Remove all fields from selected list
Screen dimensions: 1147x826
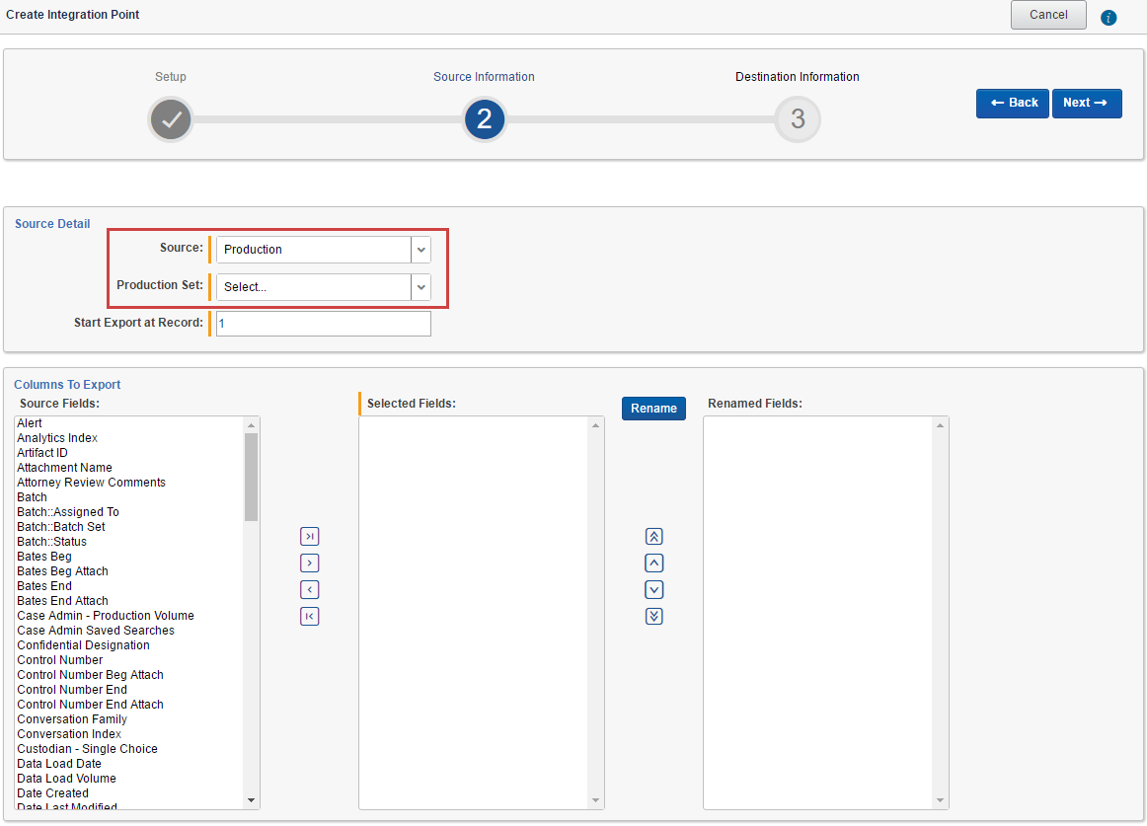309,616
